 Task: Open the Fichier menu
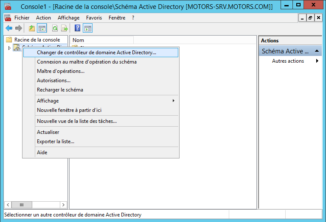coord(22,18)
